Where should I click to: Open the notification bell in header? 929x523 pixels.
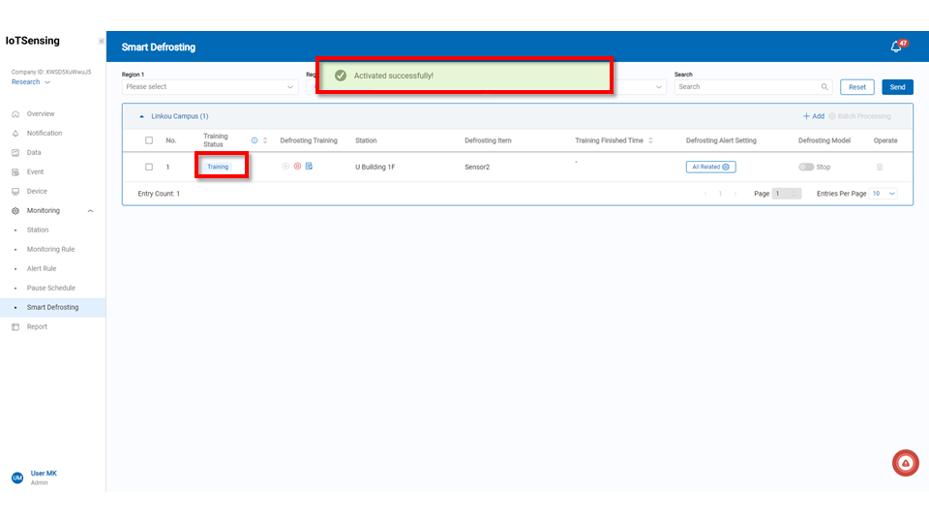click(896, 46)
